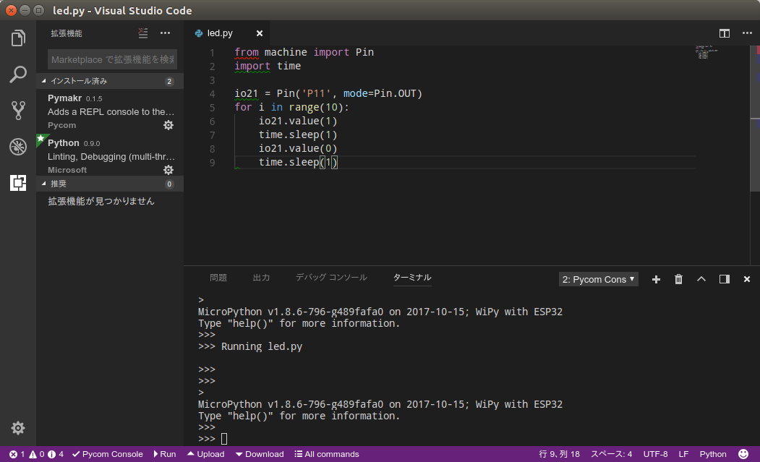The width and height of the screenshot is (760, 462).
Task: Change indentation スペース: 4 setting
Action: [611, 454]
